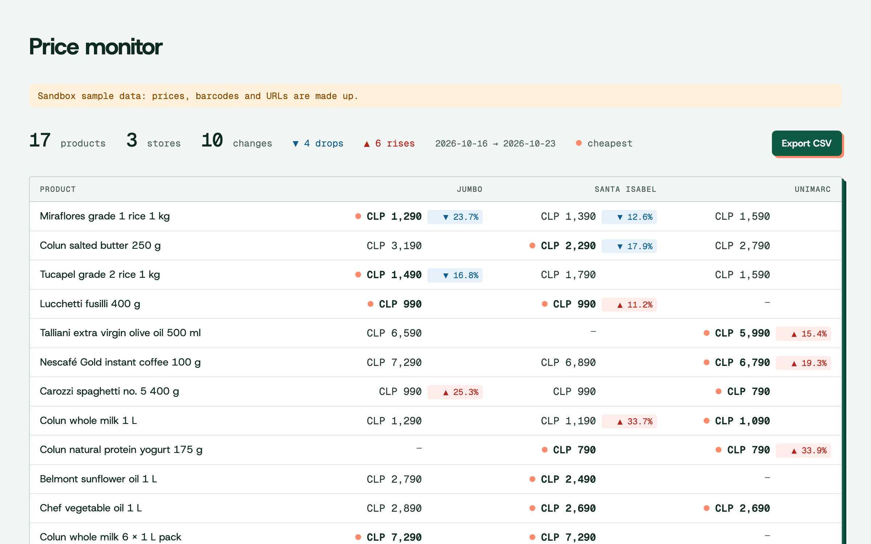
Task: Open Colun whole milk 6 × 1 L pack row
Action: 435,533
